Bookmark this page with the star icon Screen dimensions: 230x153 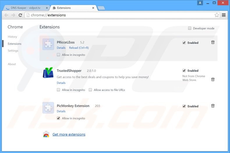tap(217, 15)
